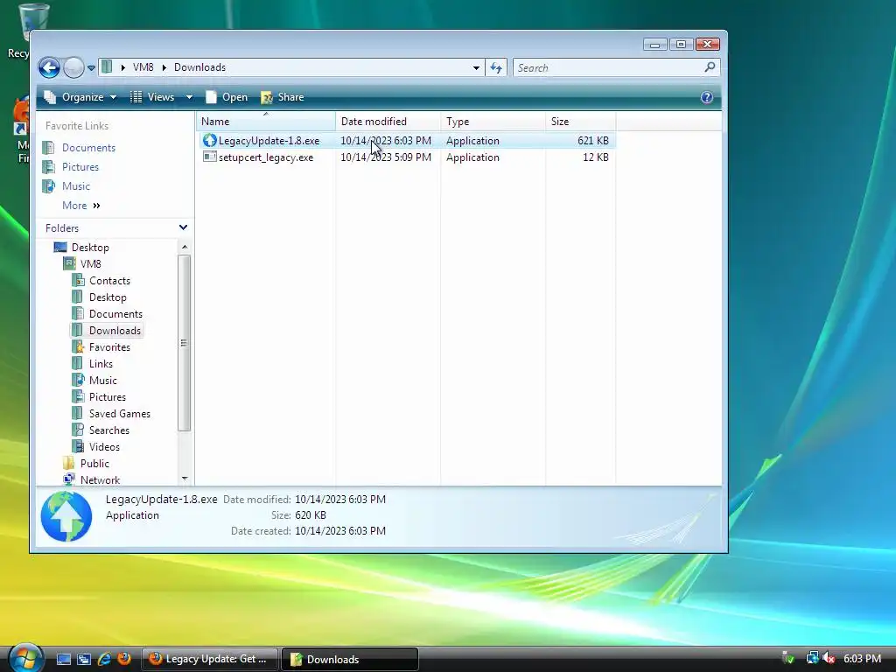Select the Public folder in tree
This screenshot has width=896, height=672.
click(x=94, y=463)
